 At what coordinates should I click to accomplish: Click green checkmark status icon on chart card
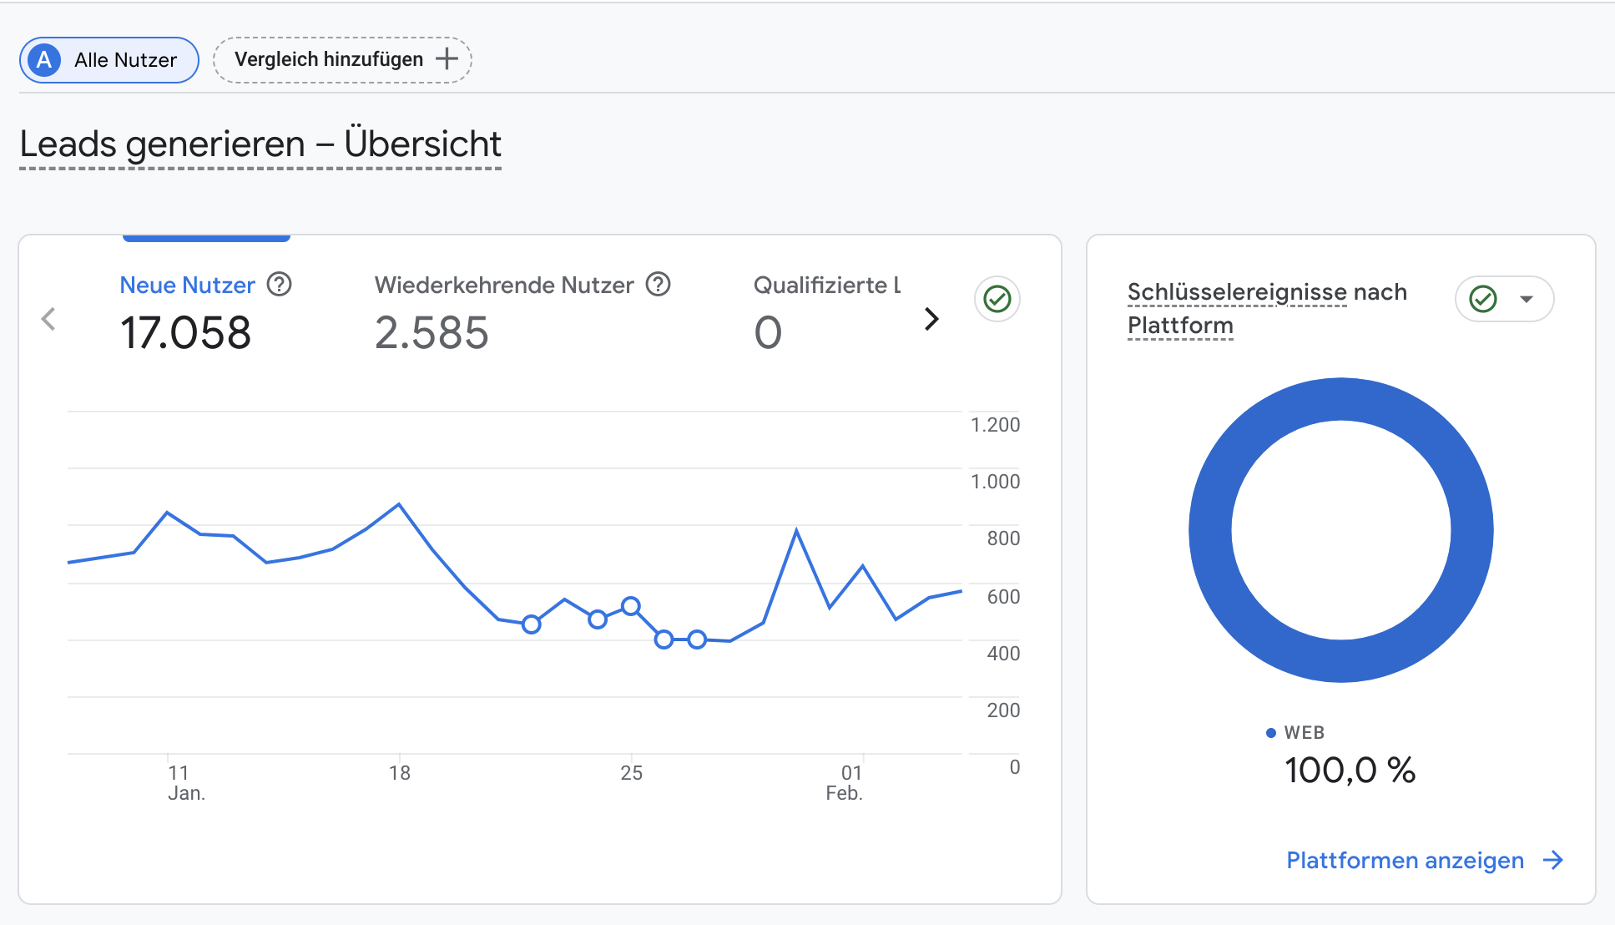pyautogui.click(x=997, y=299)
